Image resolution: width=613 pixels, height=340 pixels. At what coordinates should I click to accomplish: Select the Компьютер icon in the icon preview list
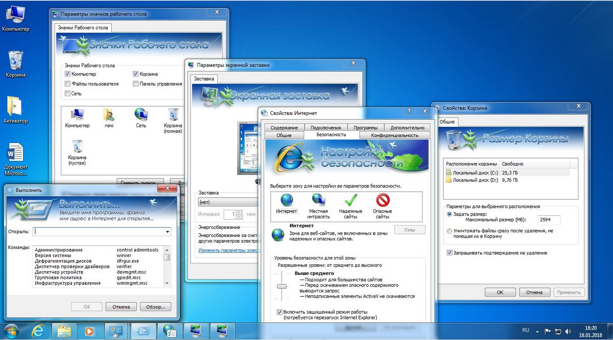77,118
